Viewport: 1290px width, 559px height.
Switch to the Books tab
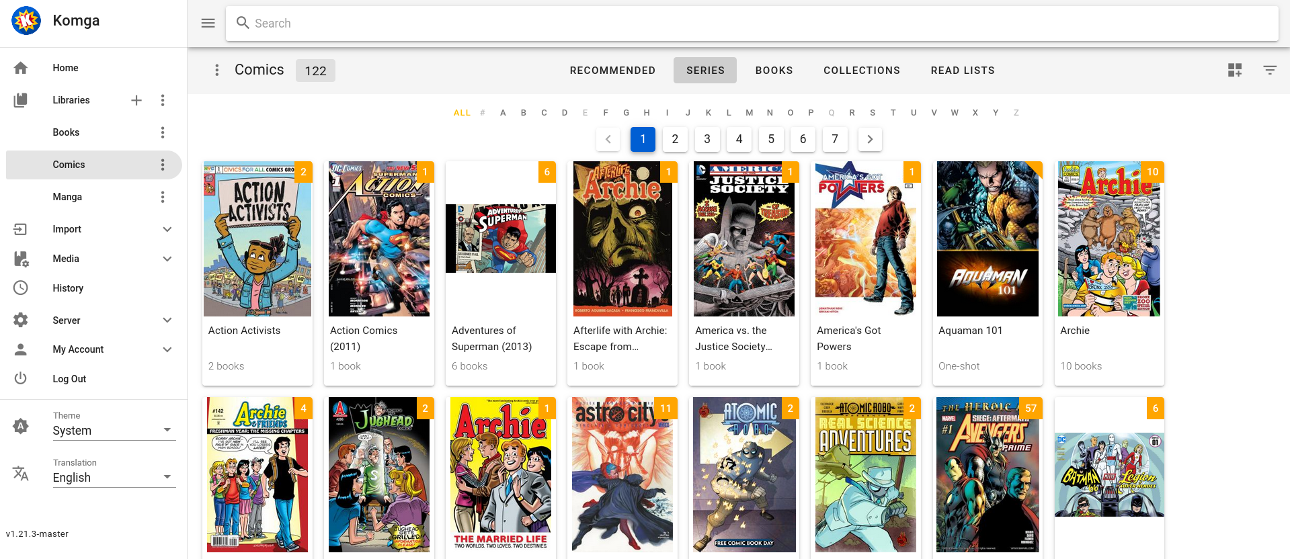[774, 71]
